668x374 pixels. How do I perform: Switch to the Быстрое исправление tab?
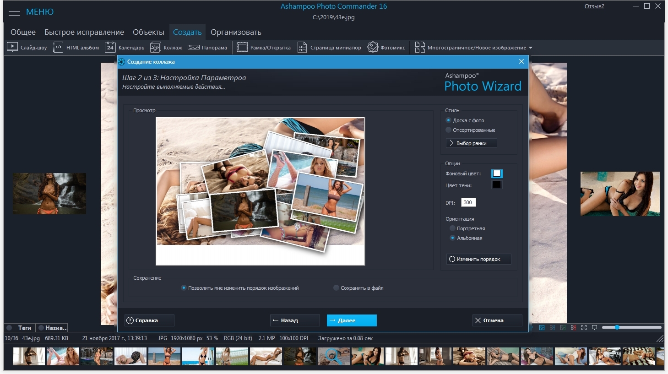[x=84, y=32]
